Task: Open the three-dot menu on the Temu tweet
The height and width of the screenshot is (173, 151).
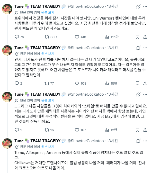Action: tap(145, 141)
